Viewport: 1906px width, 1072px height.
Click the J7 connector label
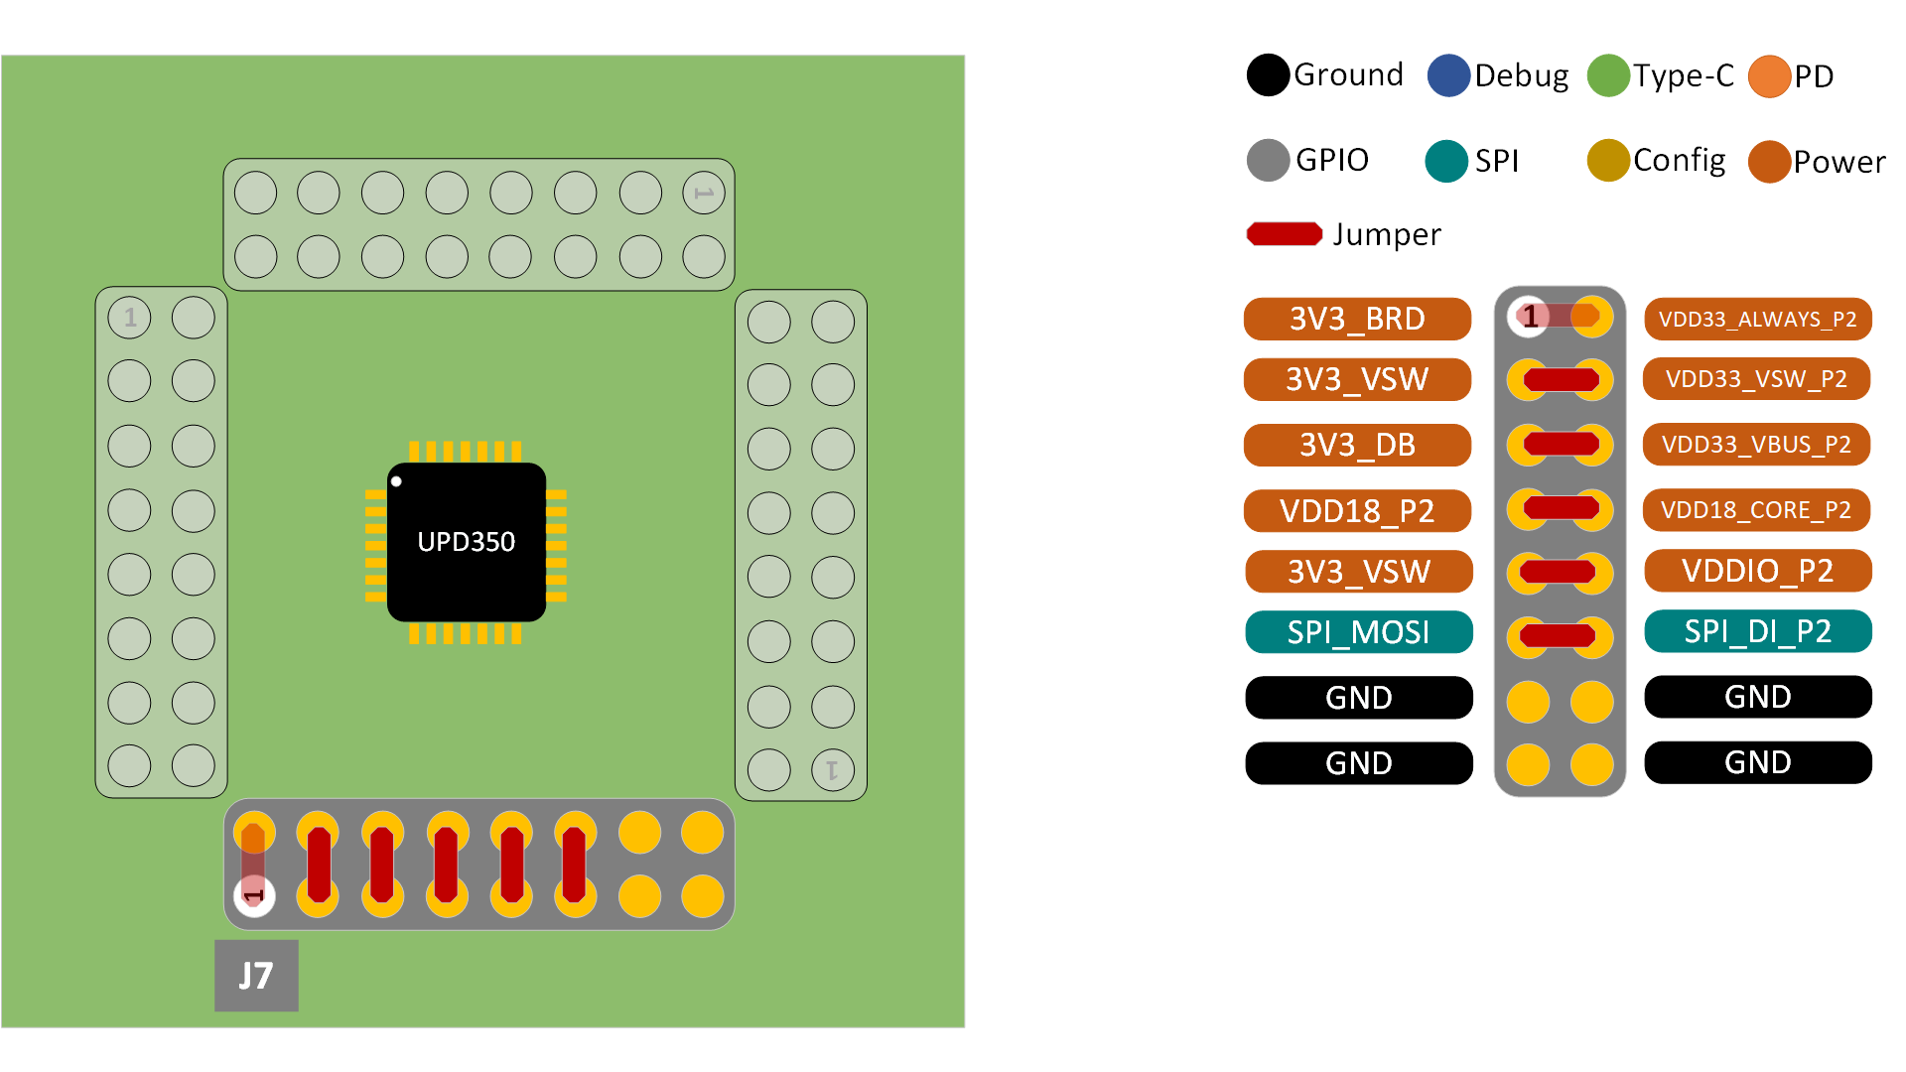coord(255,976)
